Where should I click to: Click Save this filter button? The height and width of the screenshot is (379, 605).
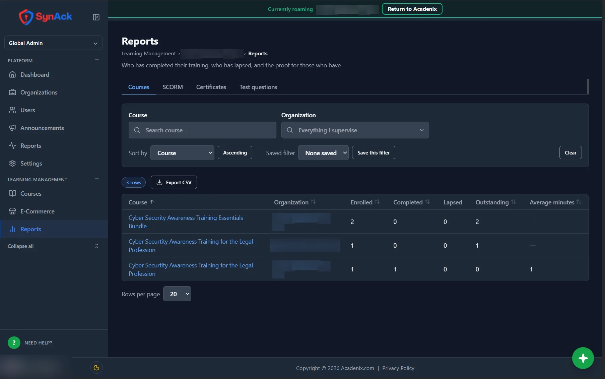374,152
